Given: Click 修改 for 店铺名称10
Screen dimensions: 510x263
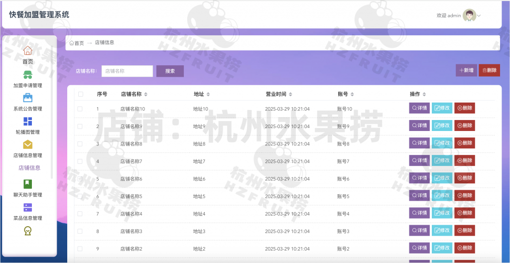Looking at the screenshot, I should (442, 108).
